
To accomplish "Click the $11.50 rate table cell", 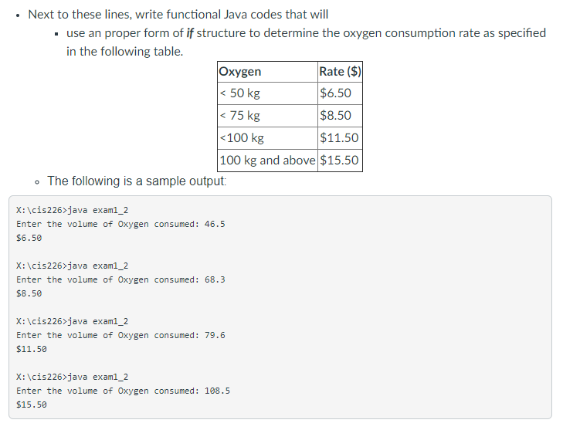I will coord(340,138).
